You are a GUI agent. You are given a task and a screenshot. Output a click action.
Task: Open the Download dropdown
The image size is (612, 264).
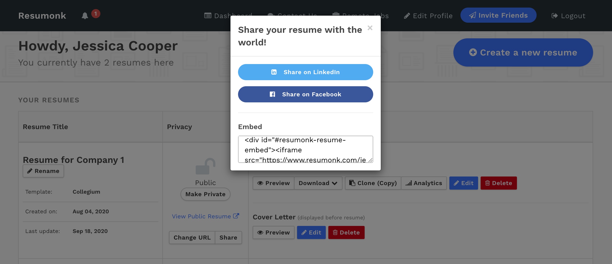pos(318,183)
